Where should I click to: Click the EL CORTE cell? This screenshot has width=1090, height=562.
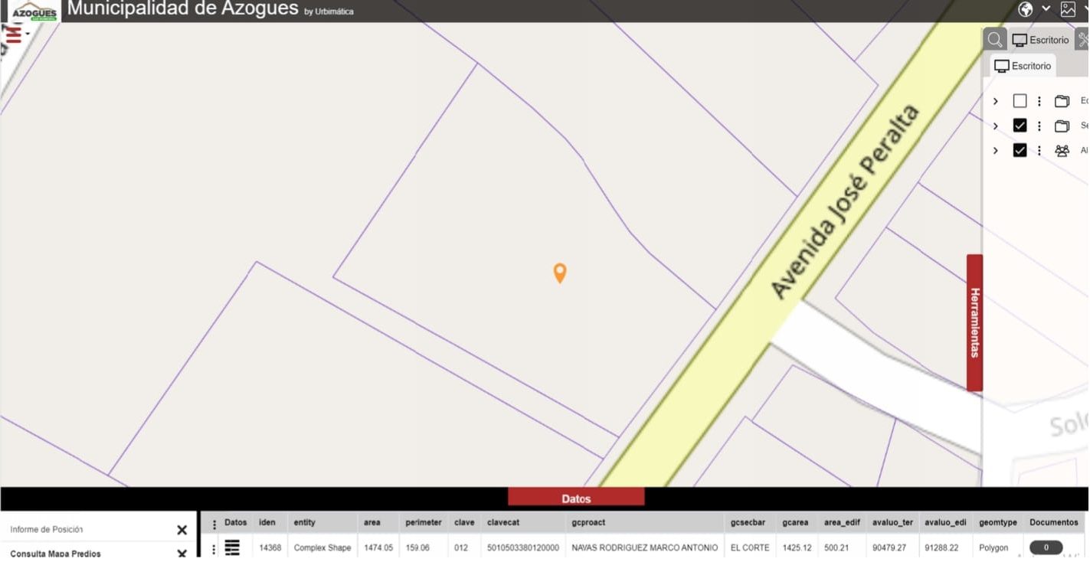tap(750, 547)
